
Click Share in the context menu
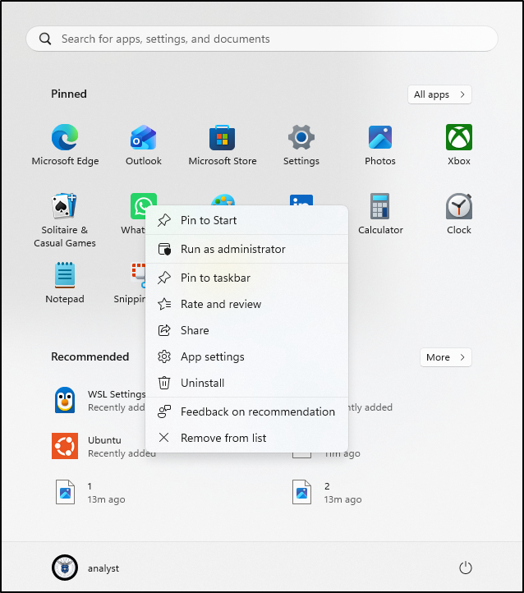click(x=246, y=330)
